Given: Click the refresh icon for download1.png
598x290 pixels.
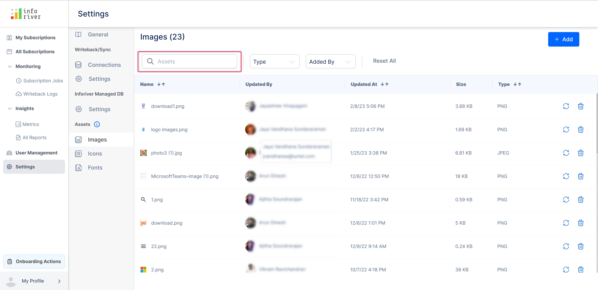Looking at the screenshot, I should [566, 106].
